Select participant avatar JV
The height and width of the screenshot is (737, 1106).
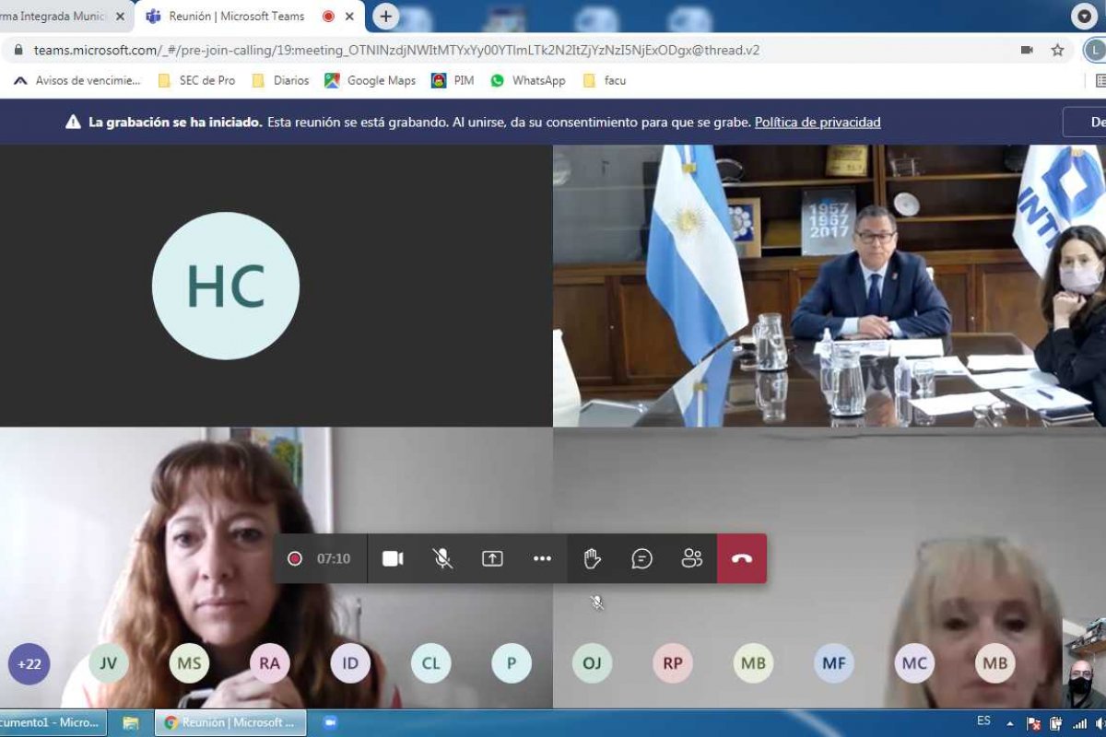tap(109, 663)
